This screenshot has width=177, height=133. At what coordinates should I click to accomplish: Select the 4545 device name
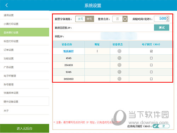[x=68, y=58]
